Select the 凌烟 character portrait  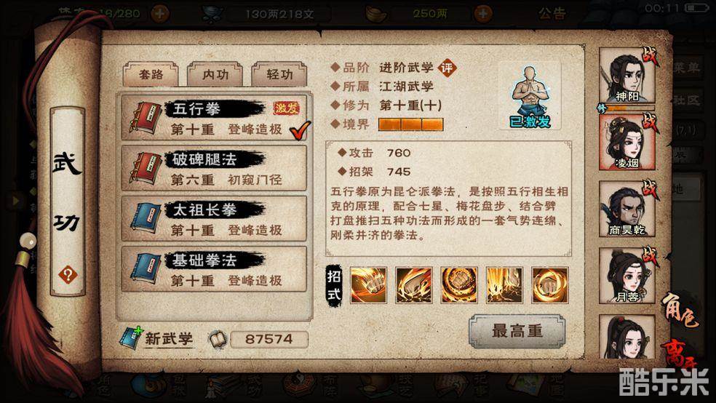click(x=626, y=142)
